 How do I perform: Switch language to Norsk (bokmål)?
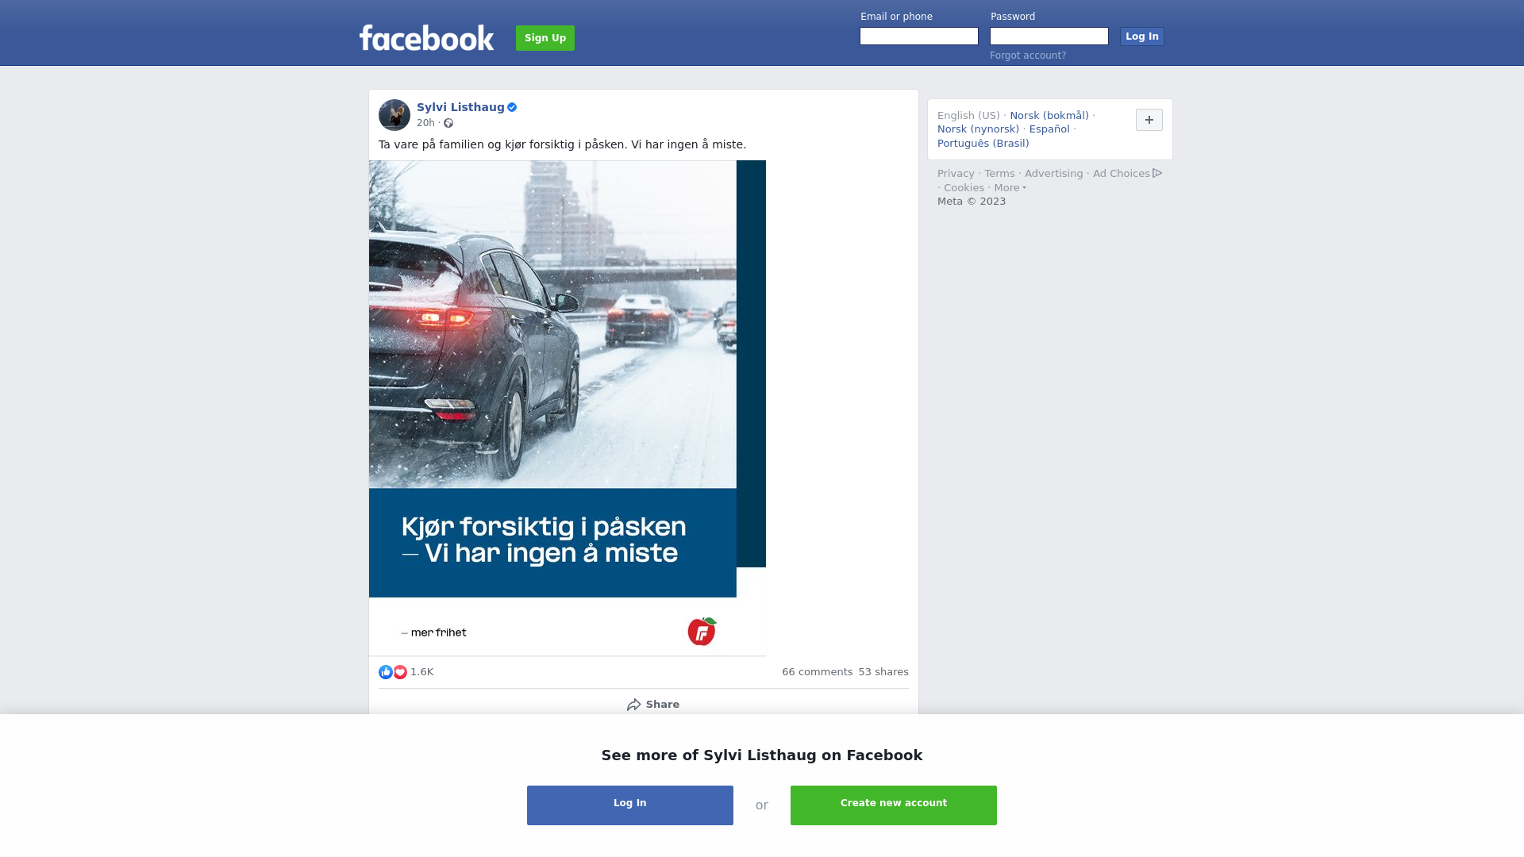click(x=1049, y=116)
